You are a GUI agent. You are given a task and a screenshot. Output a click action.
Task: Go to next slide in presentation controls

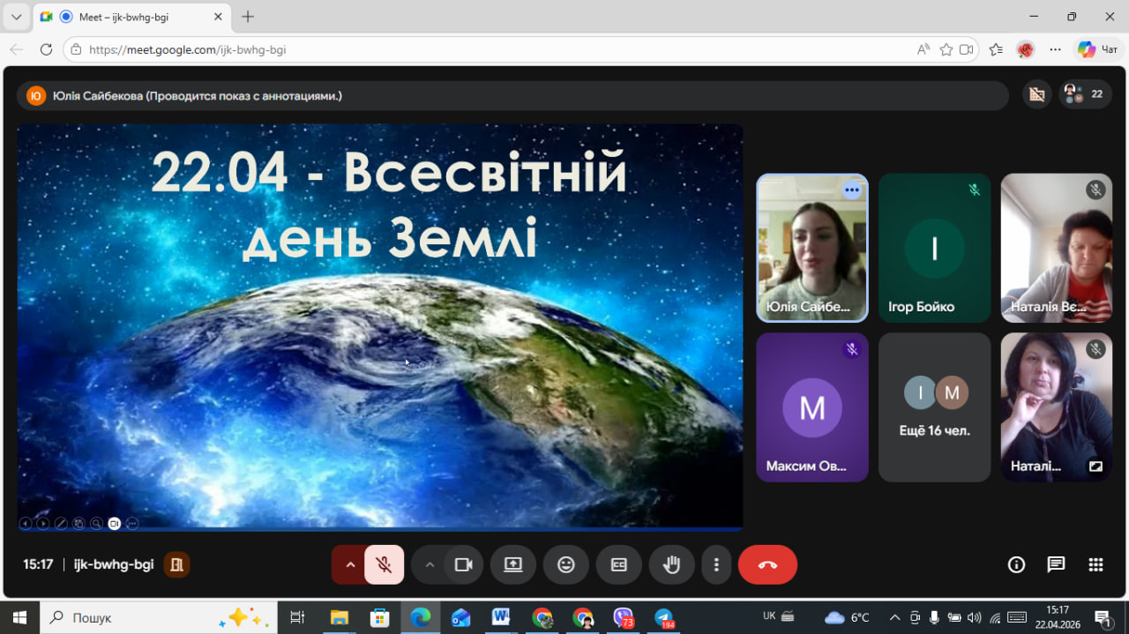pos(42,524)
